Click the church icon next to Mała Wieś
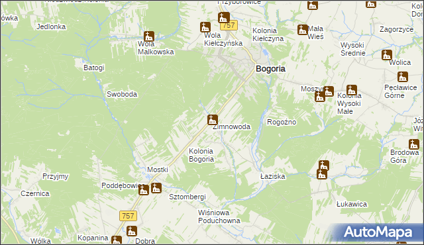This screenshot has width=424, height=245. (303, 30)
